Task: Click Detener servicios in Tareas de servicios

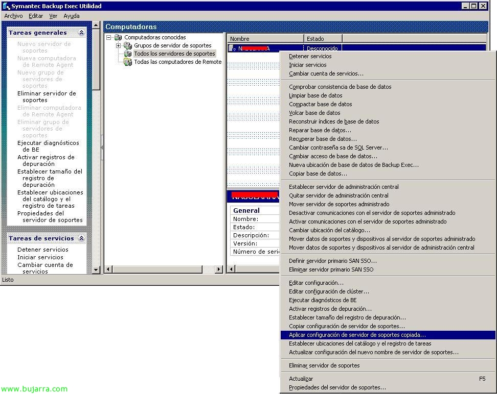Action: 43,250
